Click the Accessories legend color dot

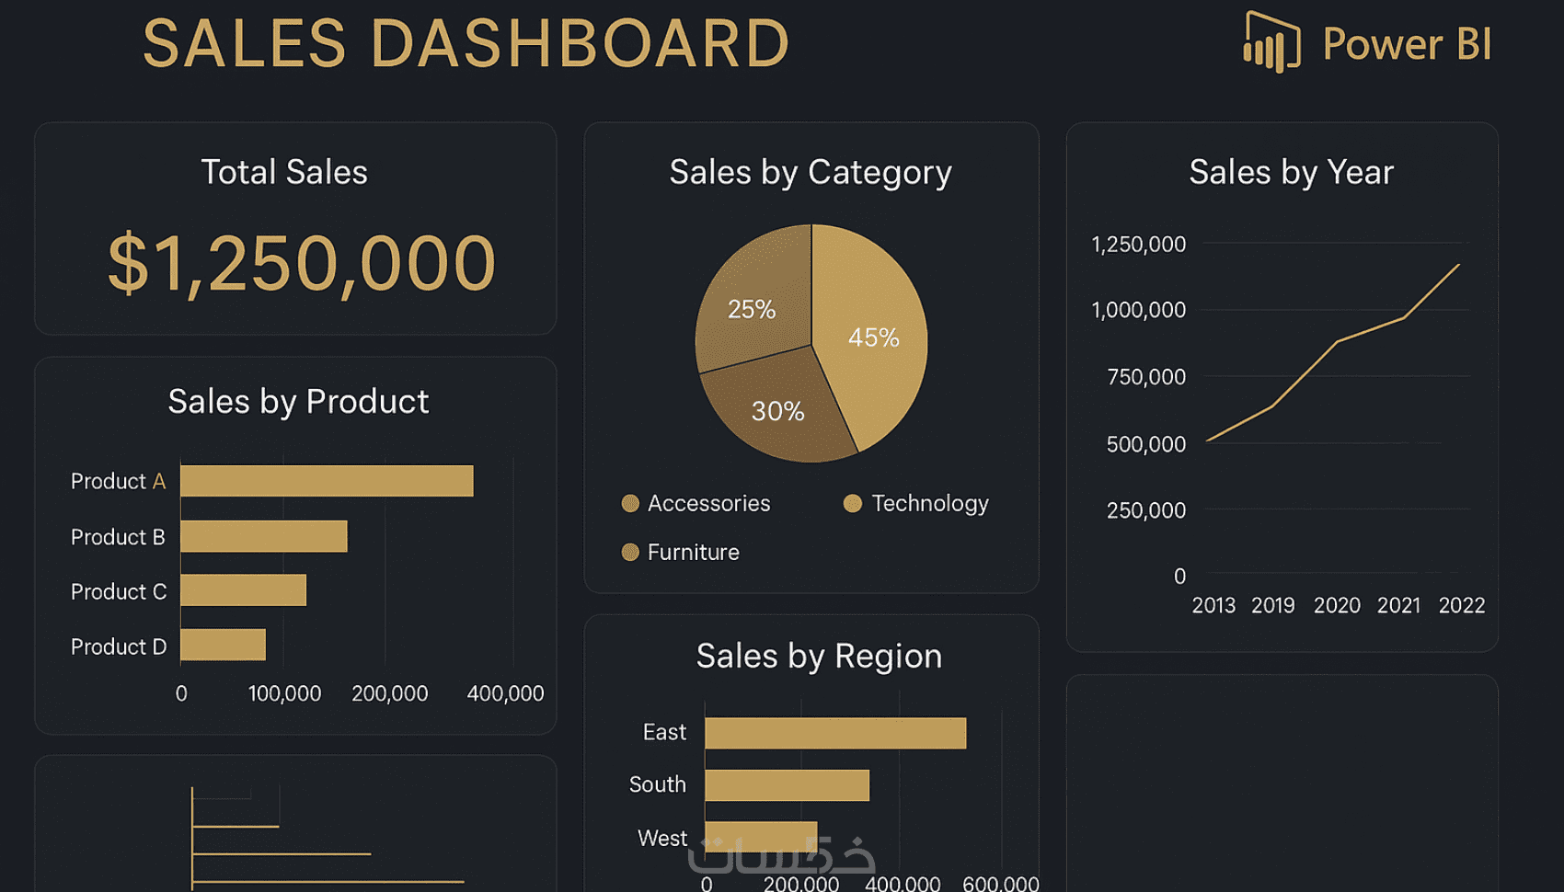click(630, 503)
